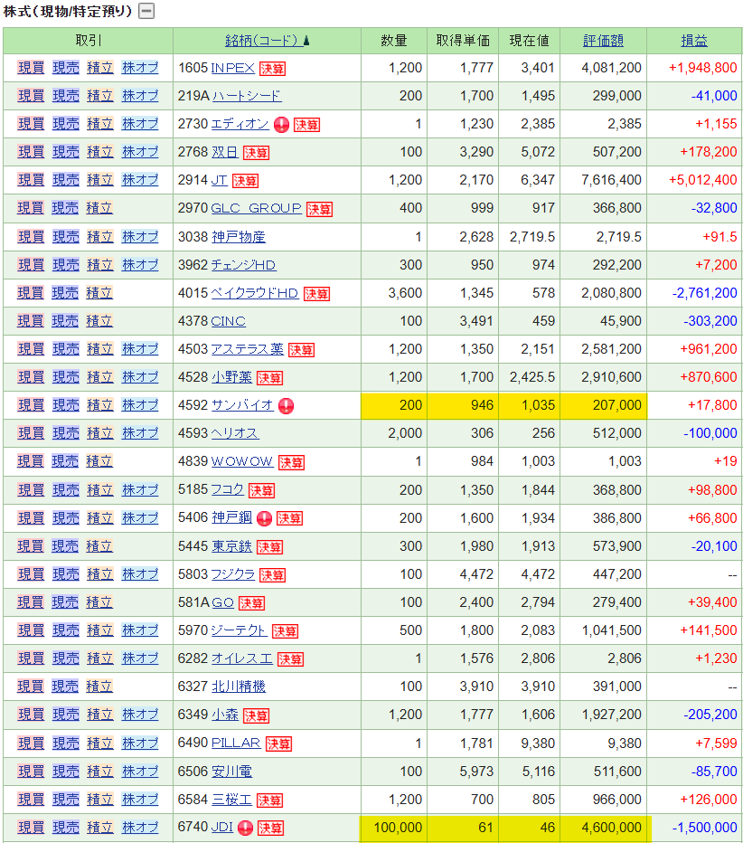Select the +1,948,800 profit value
Image resolution: width=743 pixels, height=843 pixels.
702,68
